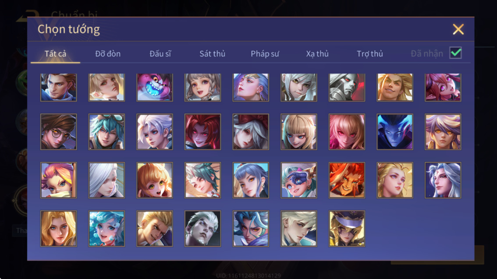
Task: Close the Chọn tướng dialog
Action: coord(458,29)
